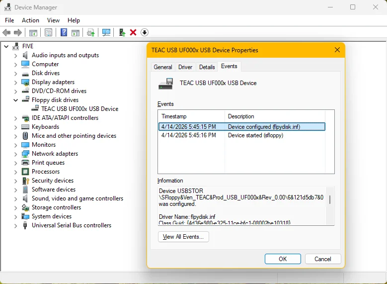The image size is (387, 284).
Task: Click the Driver Name: flpydisk.inf text
Action: pos(187,217)
